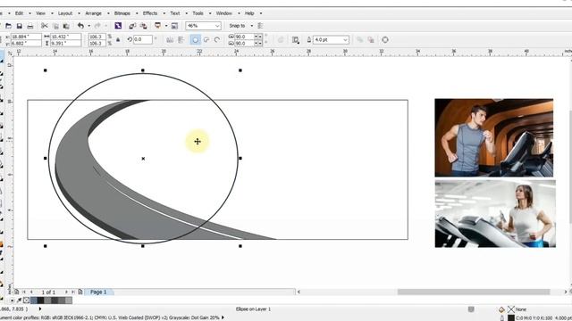Open the Tools menu
The width and height of the screenshot is (572, 321).
pos(198,13)
